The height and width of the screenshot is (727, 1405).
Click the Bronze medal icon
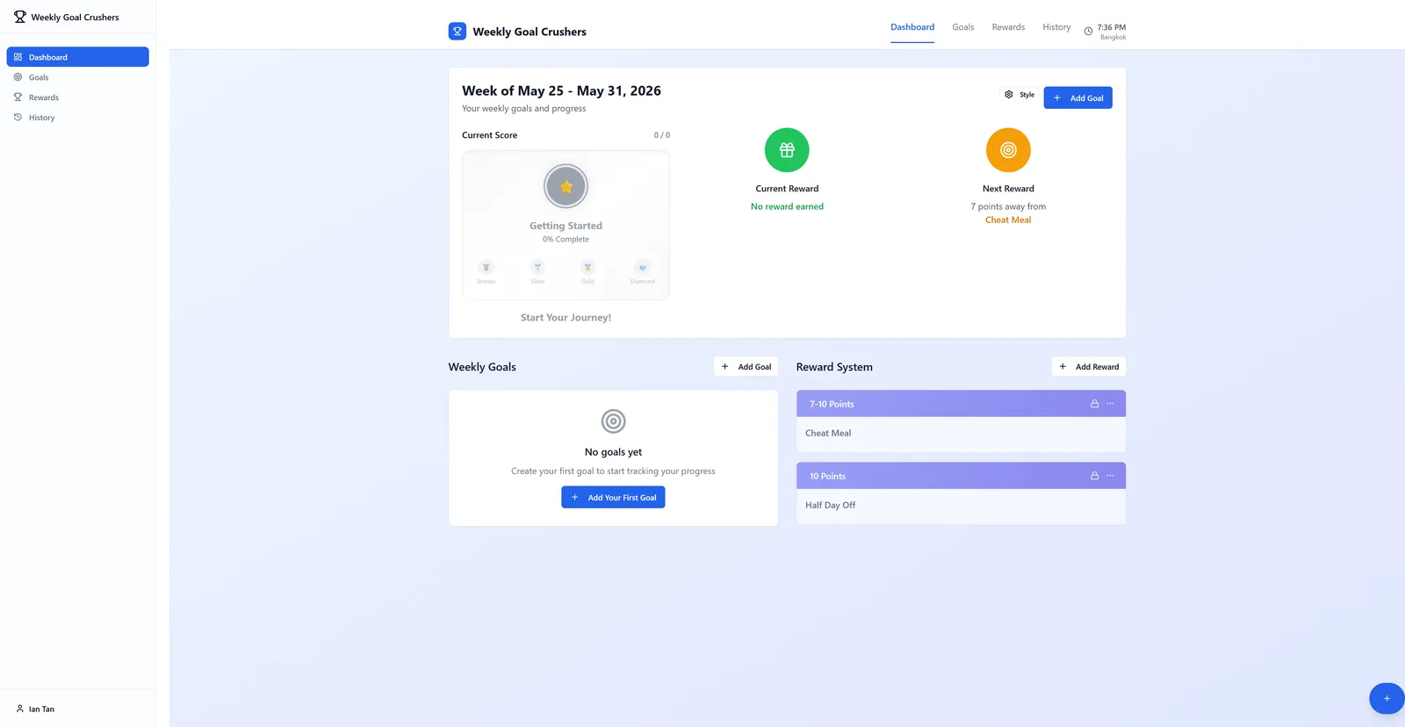[486, 267]
